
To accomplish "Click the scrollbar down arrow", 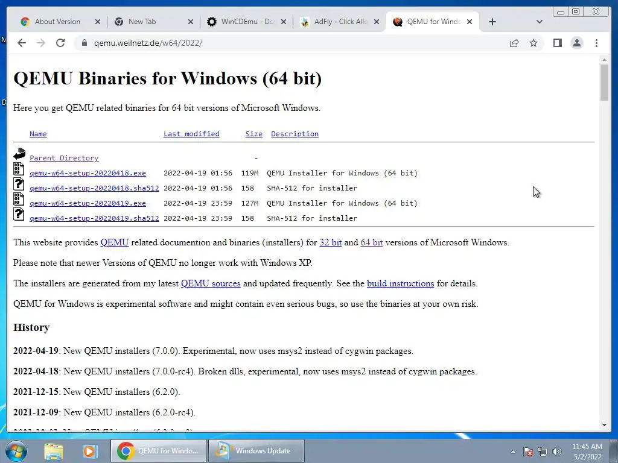I will (604, 425).
